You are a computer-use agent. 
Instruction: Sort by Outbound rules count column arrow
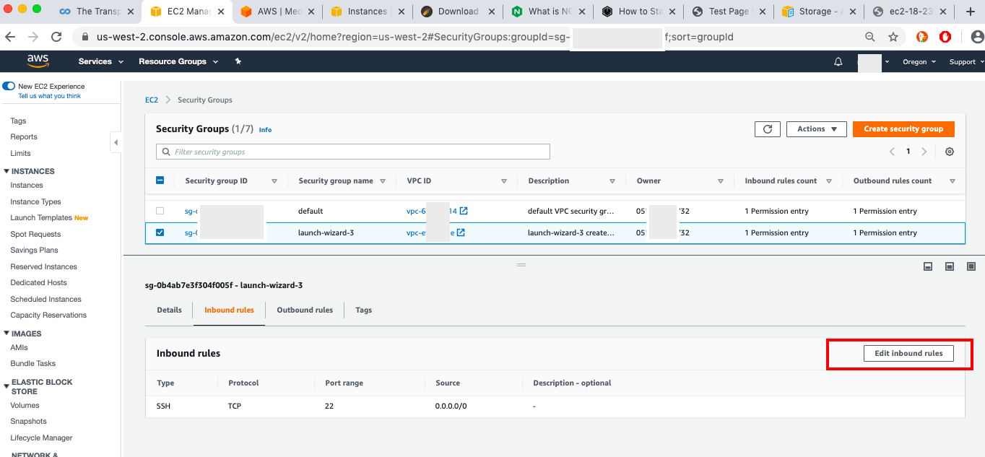pyautogui.click(x=953, y=181)
